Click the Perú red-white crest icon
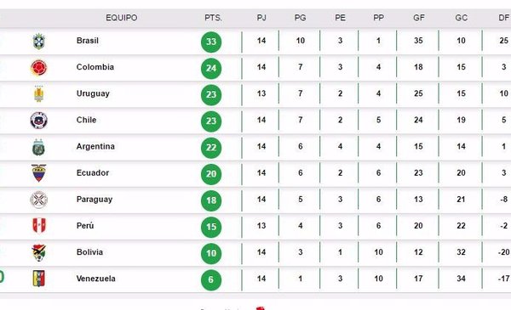511x310 pixels. point(39,226)
